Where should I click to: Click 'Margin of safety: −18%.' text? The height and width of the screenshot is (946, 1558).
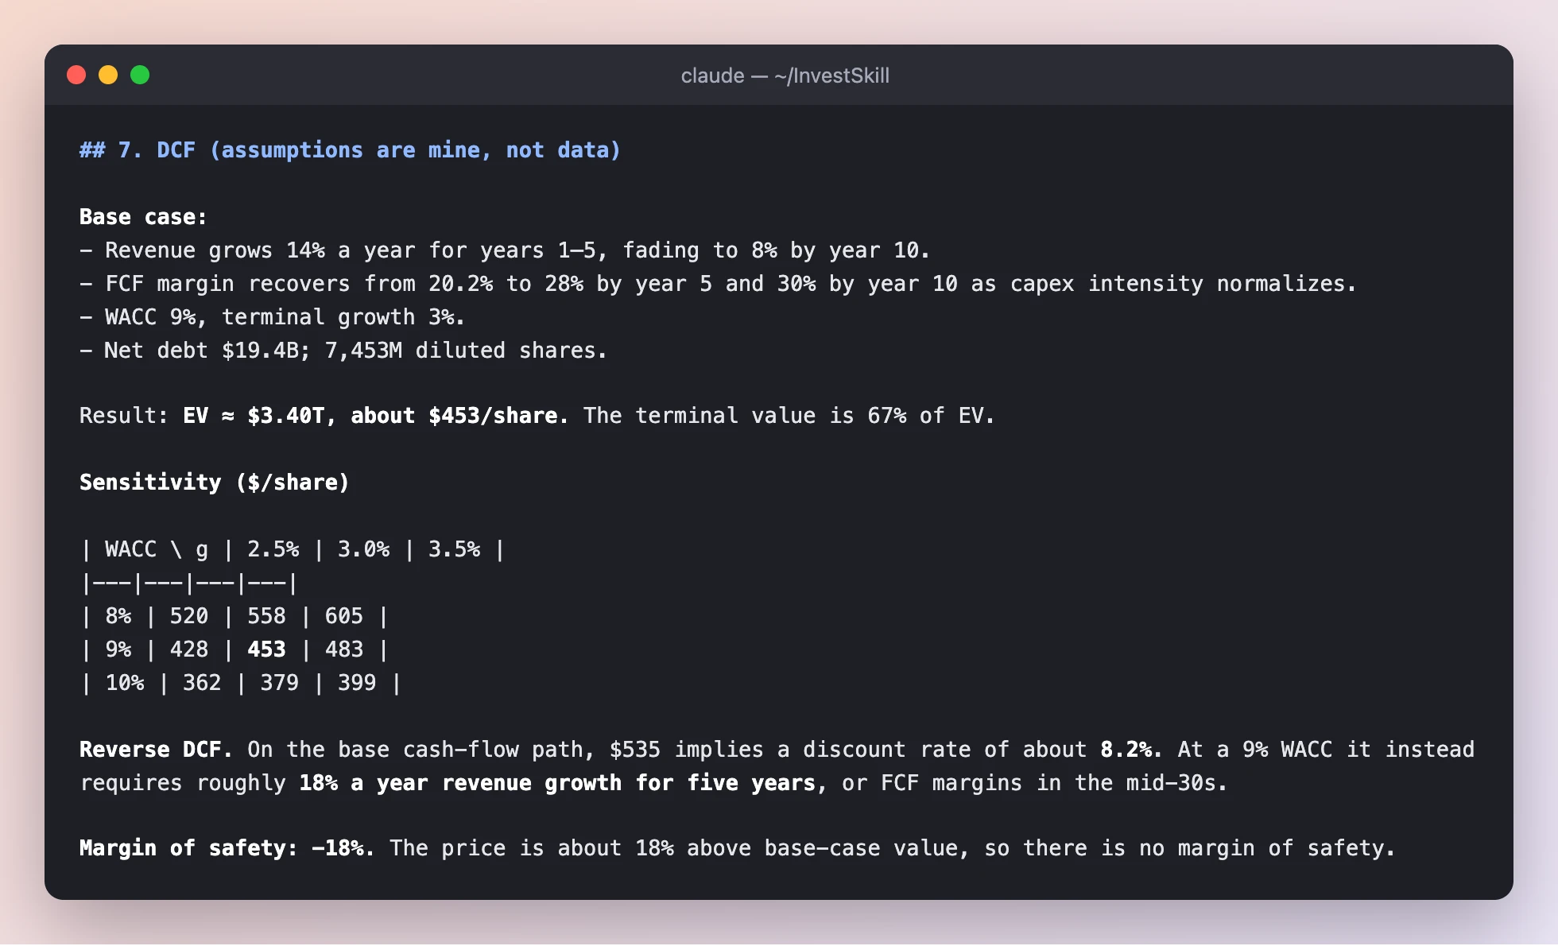[x=227, y=848]
